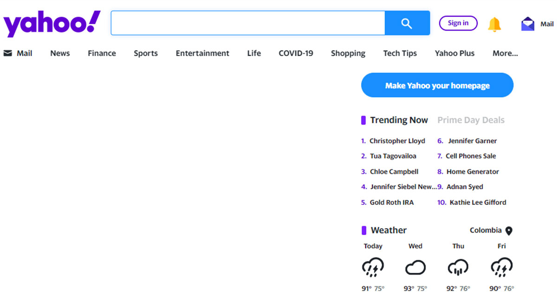Viewport: 557px width, 292px height.
Task: Open the Mail envelope icon at top right
Action: click(528, 24)
